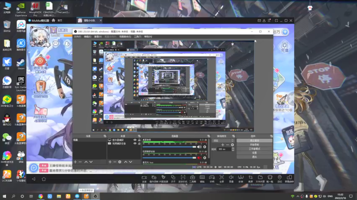Move source down in Sources panel
Image resolution: width=357 pixels, height=200 pixels.
(x=130, y=162)
